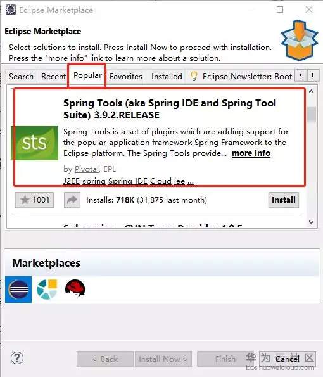Open the help question mark icon
Screen dimensions: 323x377
coord(17,358)
